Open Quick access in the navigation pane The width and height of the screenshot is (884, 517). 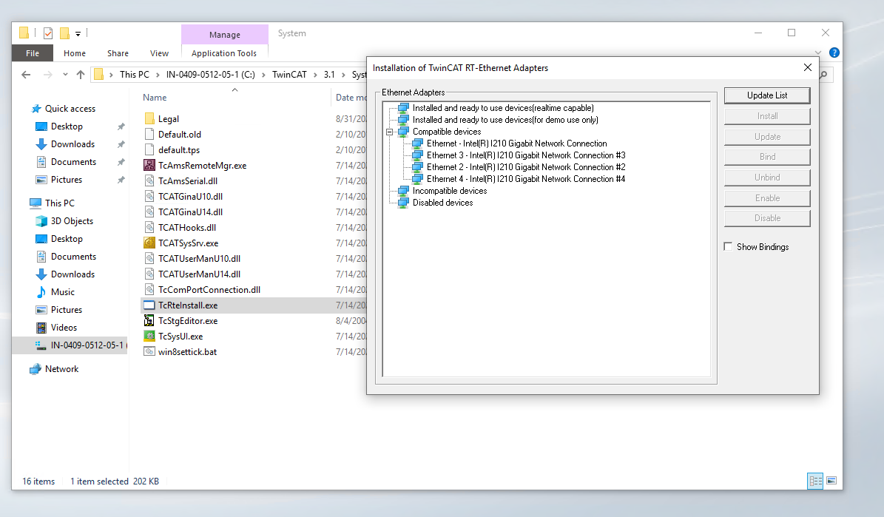pos(70,108)
